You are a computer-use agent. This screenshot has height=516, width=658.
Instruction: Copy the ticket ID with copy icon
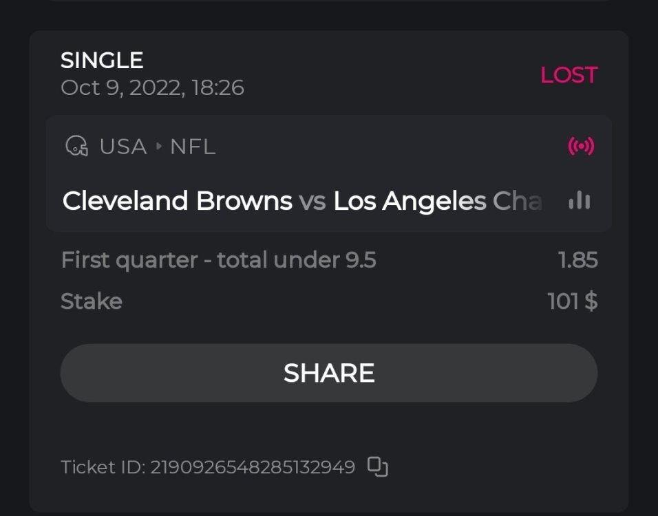coord(377,467)
